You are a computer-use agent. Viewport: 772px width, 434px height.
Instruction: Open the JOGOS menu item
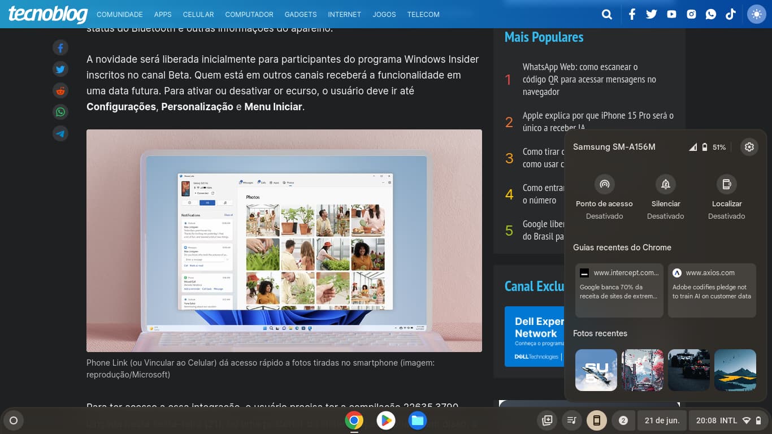pos(384,14)
